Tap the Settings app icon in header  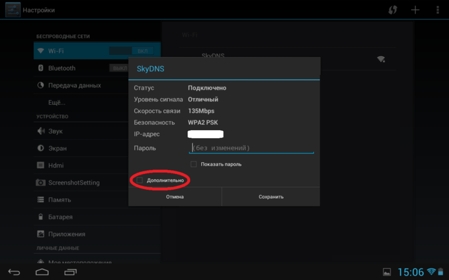[x=13, y=10]
